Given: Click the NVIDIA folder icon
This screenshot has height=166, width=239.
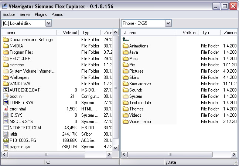Looking at the screenshot, I should pos(6,46).
